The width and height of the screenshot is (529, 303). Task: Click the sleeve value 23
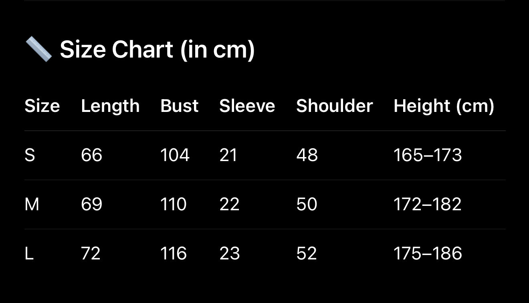tap(230, 253)
